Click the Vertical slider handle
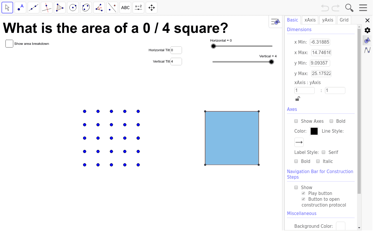The image size is (373, 231). [272, 62]
